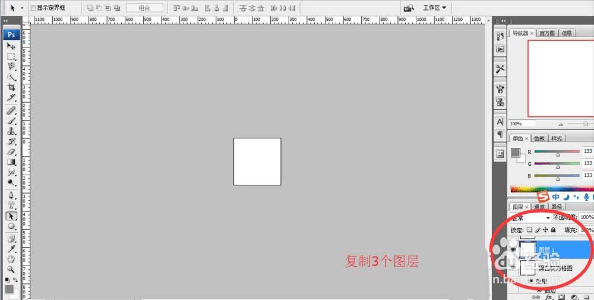Image resolution: width=594 pixels, height=300 pixels.
Task: Open the Brushes dock icon
Action: [x=500, y=89]
